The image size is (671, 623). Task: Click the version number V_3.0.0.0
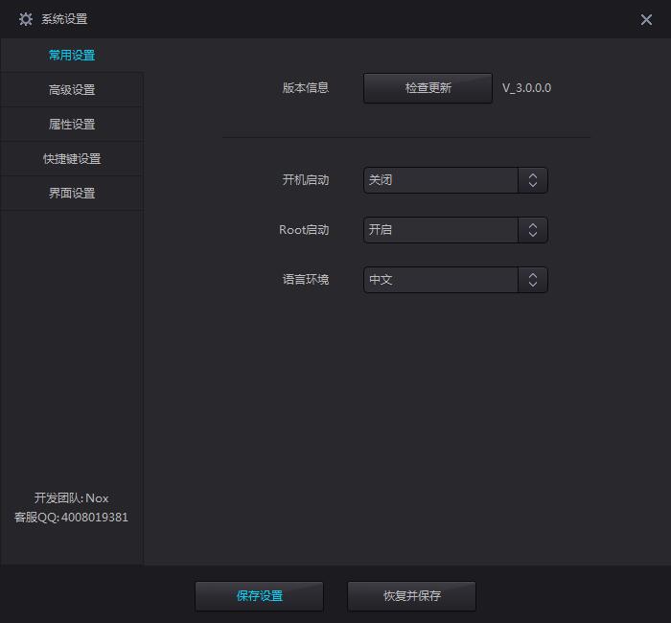click(526, 88)
